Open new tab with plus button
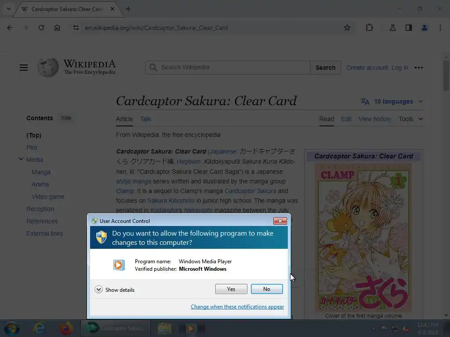 128,9
